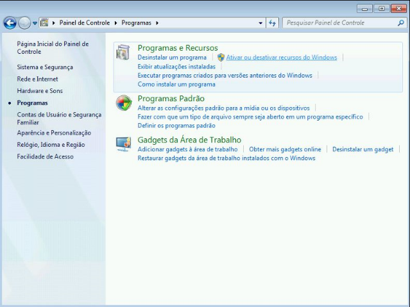Open Relógio, Idioma e Região category
This screenshot has width=410, height=307.
pos(51,144)
